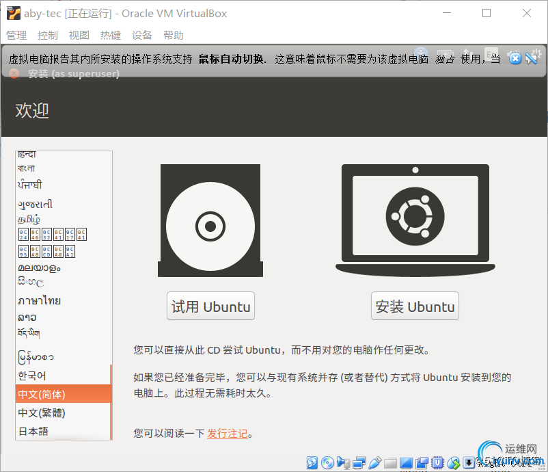Click the optical disc status icon
Screen dimensions: 548x472
[327, 462]
